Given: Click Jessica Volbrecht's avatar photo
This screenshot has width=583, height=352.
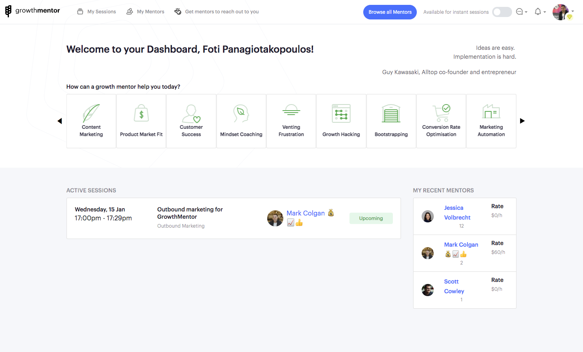Looking at the screenshot, I should (x=428, y=216).
